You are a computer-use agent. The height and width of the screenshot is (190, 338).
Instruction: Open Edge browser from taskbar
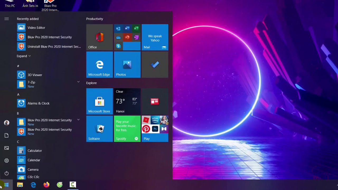[x=33, y=185]
